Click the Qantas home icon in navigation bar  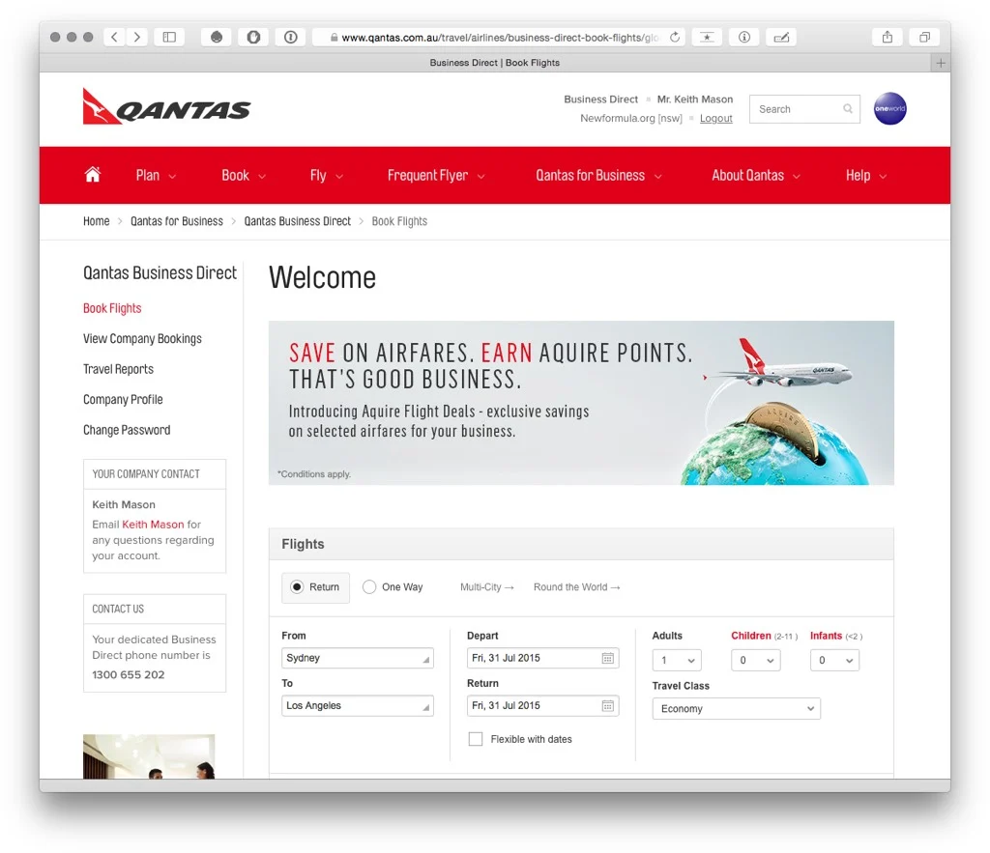click(x=93, y=175)
